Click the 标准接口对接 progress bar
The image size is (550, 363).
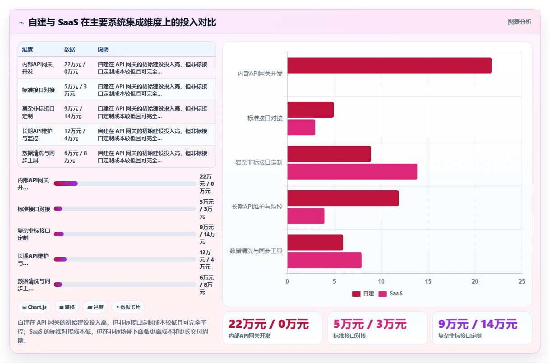tap(125, 209)
